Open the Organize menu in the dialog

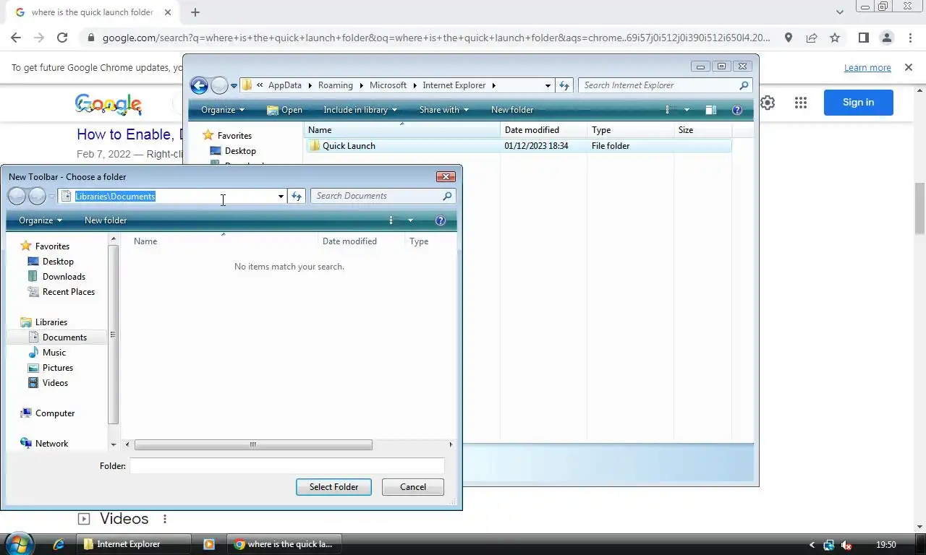(x=41, y=220)
